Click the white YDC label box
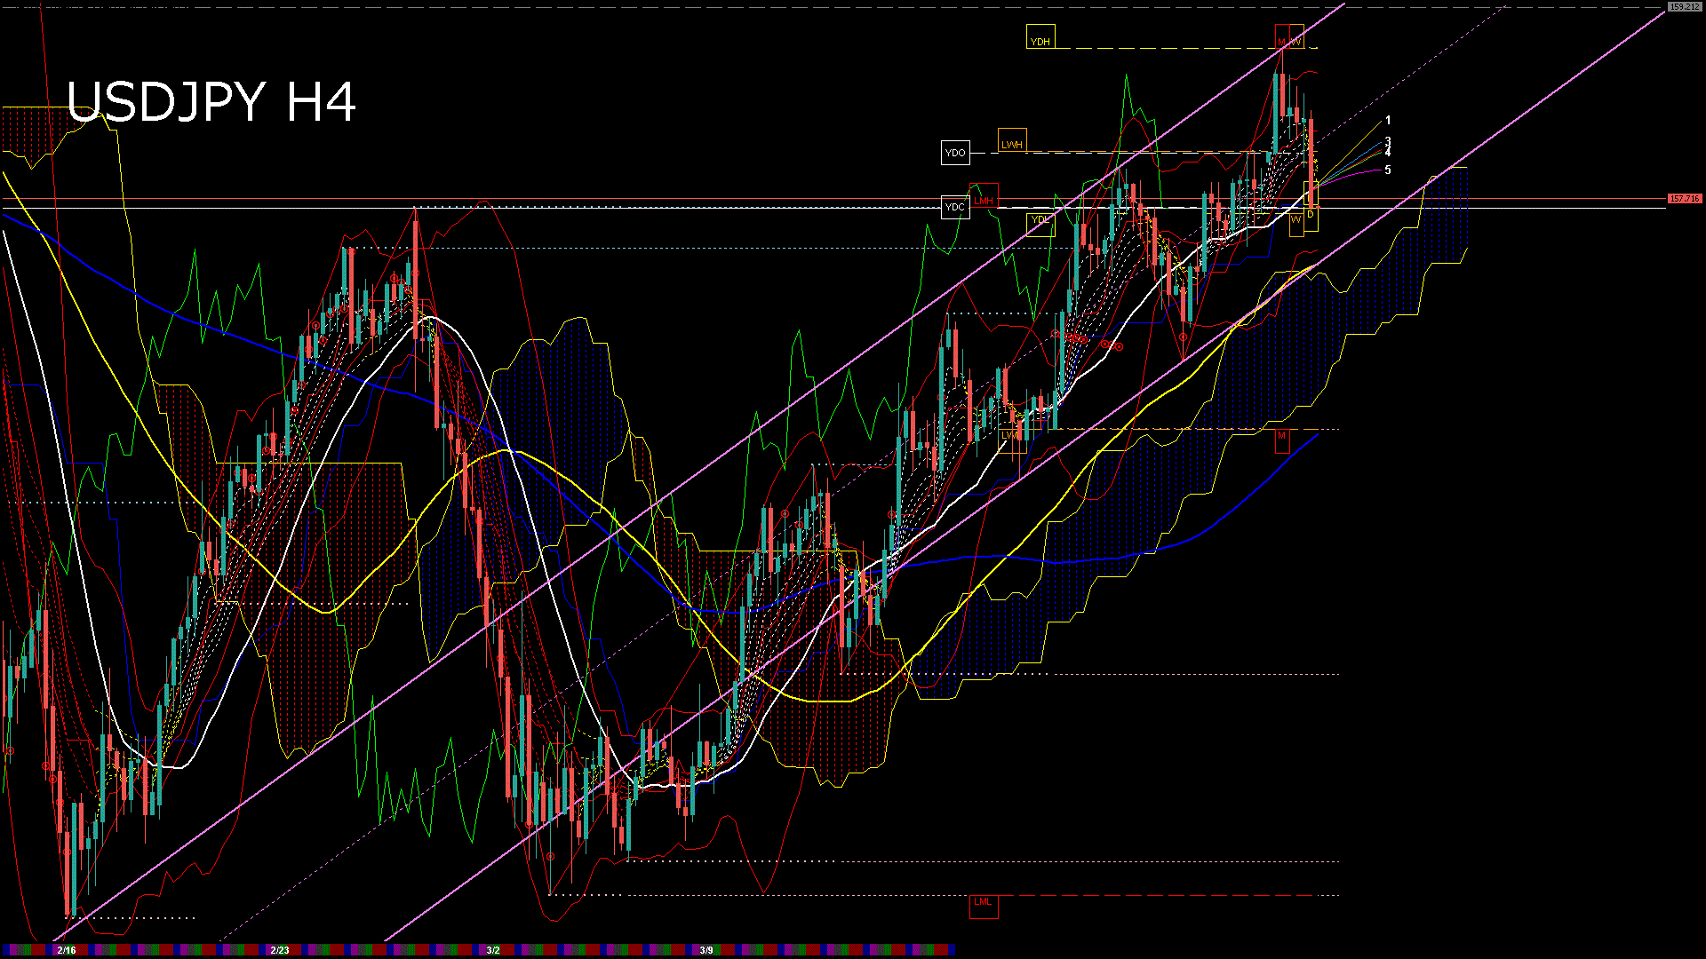The height and width of the screenshot is (959, 1706). (x=955, y=208)
